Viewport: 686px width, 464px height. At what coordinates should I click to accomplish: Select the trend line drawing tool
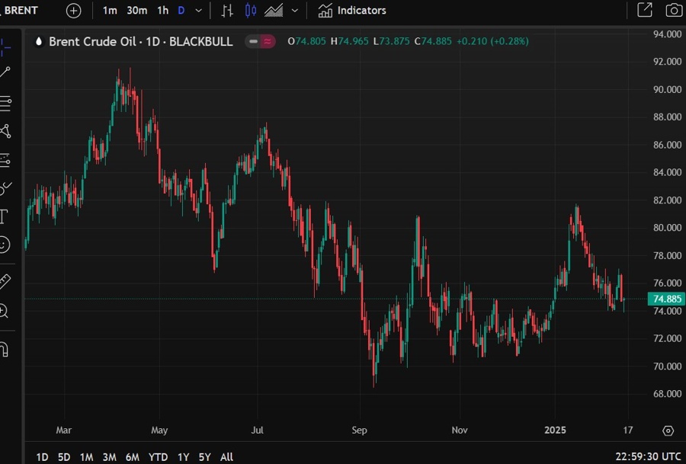point(5,72)
